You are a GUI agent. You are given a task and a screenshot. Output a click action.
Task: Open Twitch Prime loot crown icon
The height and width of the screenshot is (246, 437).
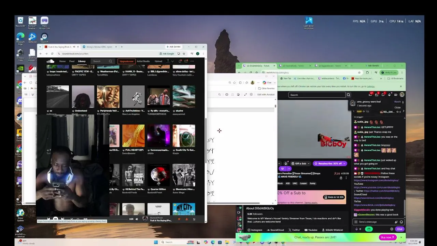point(370,95)
